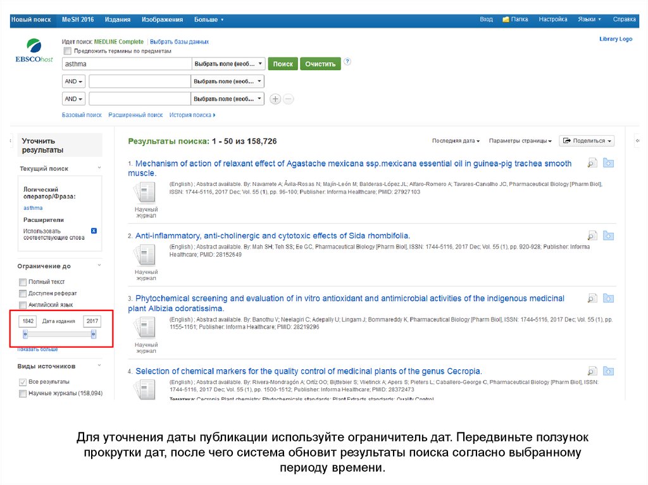Image resolution: width=648 pixels, height=485 pixels.
Task: Open 'История поиска'
Action: (192, 115)
